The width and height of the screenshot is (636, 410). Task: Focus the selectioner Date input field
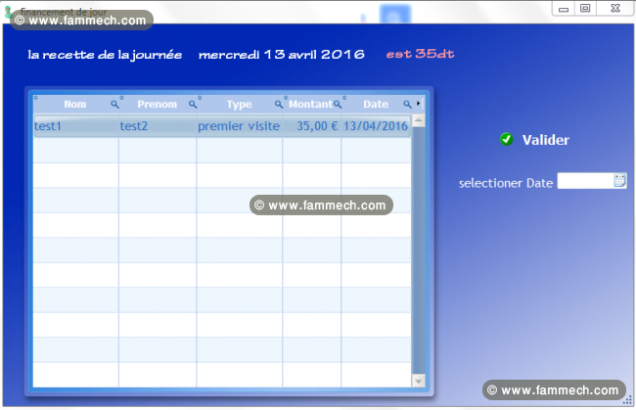point(586,180)
